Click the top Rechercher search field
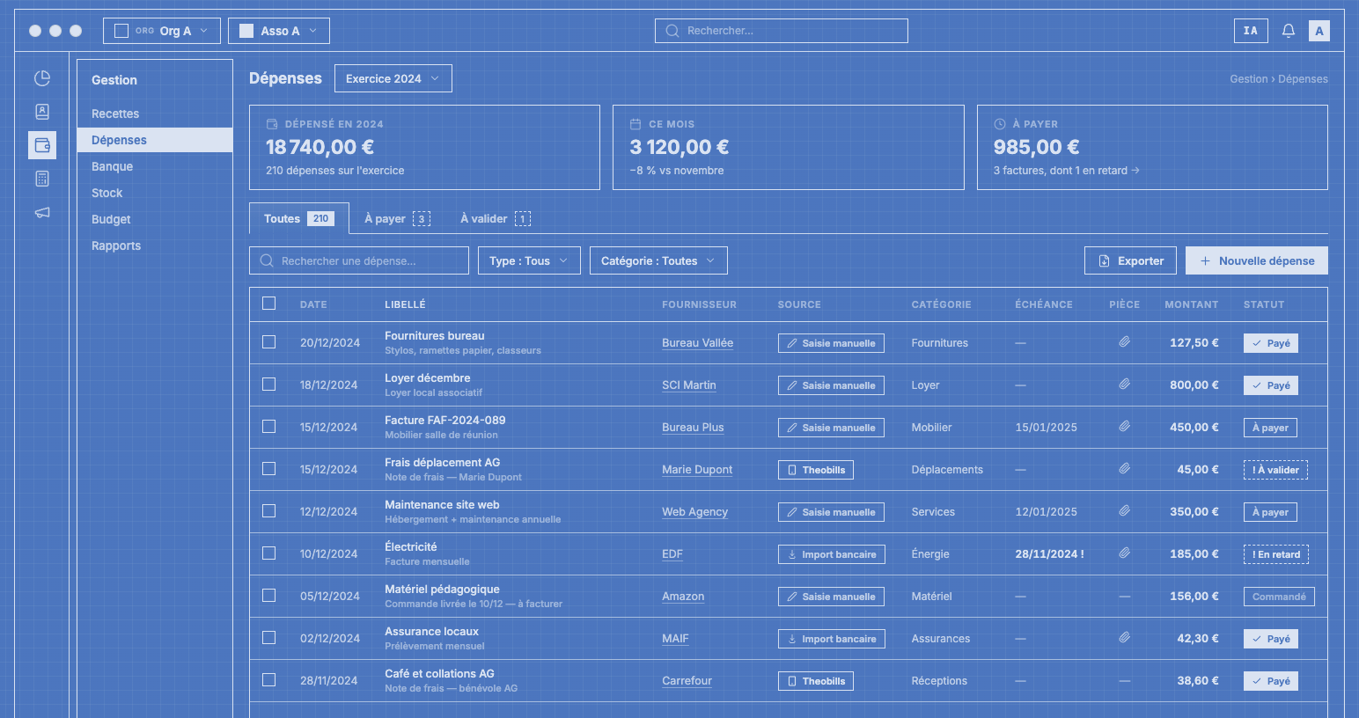This screenshot has height=718, width=1359. pos(782,31)
